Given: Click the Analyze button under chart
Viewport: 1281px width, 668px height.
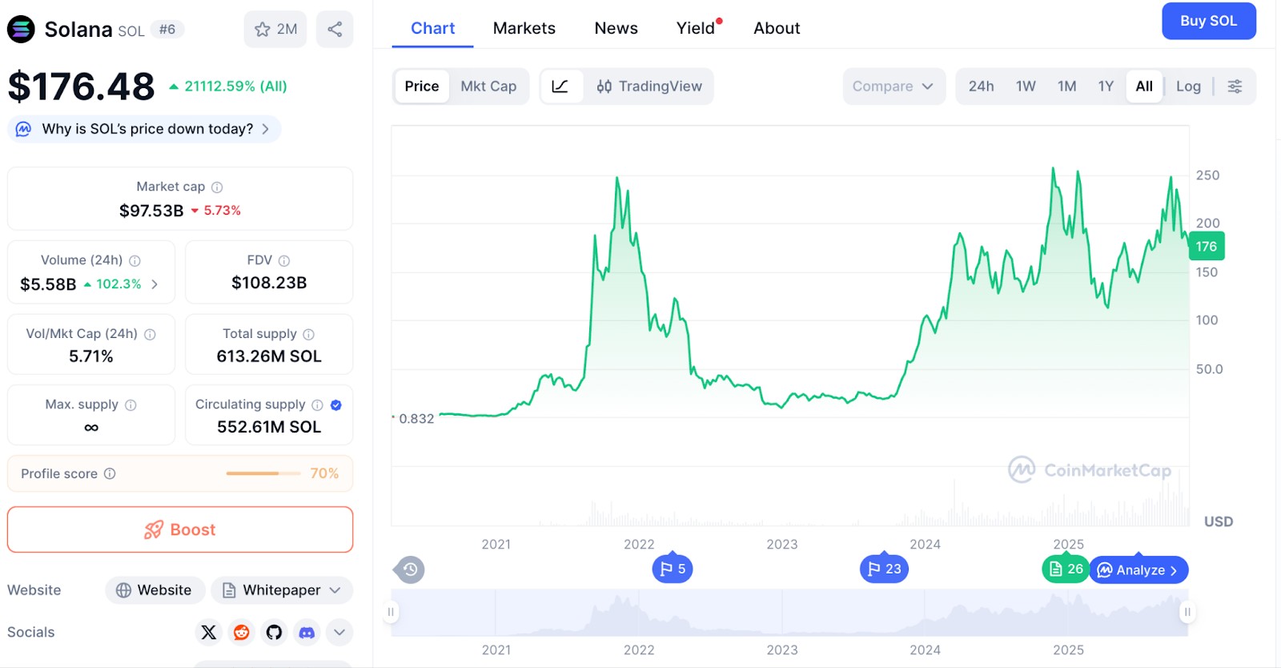Looking at the screenshot, I should tap(1139, 569).
